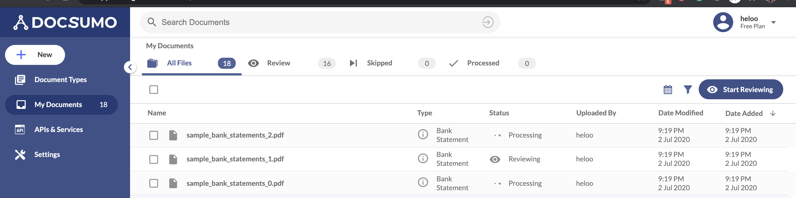Click info icon for sample_bank_statements_0.pdf type
Screen dimensions: 796x198
coord(423,182)
